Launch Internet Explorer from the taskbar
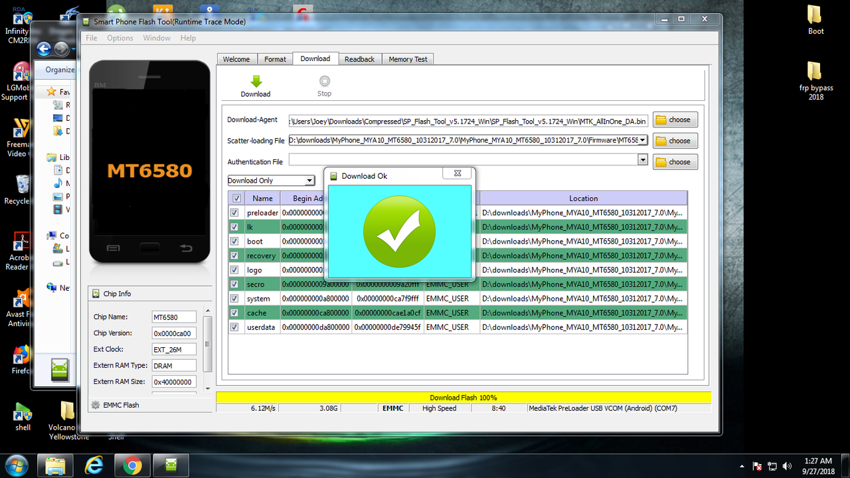850x478 pixels. coord(94,466)
